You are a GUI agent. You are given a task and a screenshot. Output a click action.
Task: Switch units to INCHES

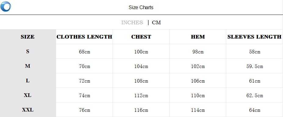(132, 23)
